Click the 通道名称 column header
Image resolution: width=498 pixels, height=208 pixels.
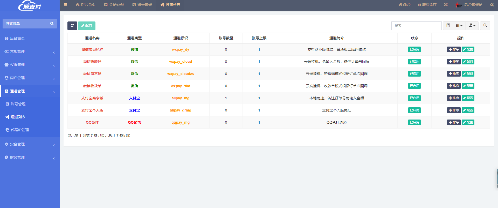tap(92, 38)
